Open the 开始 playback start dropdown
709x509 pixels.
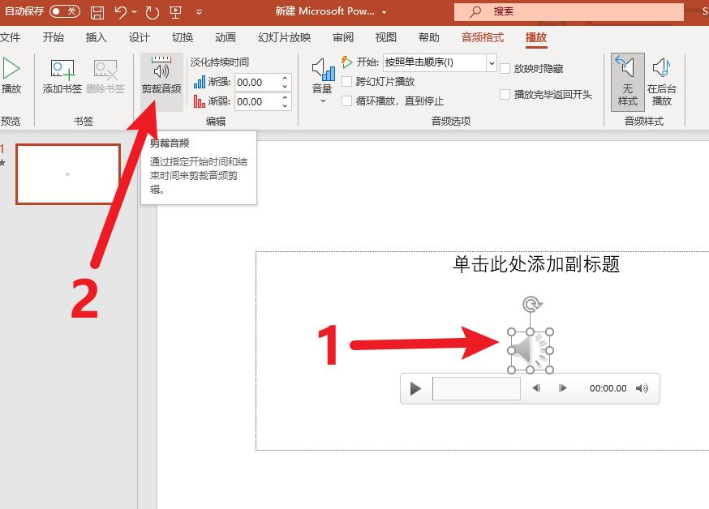[x=490, y=62]
